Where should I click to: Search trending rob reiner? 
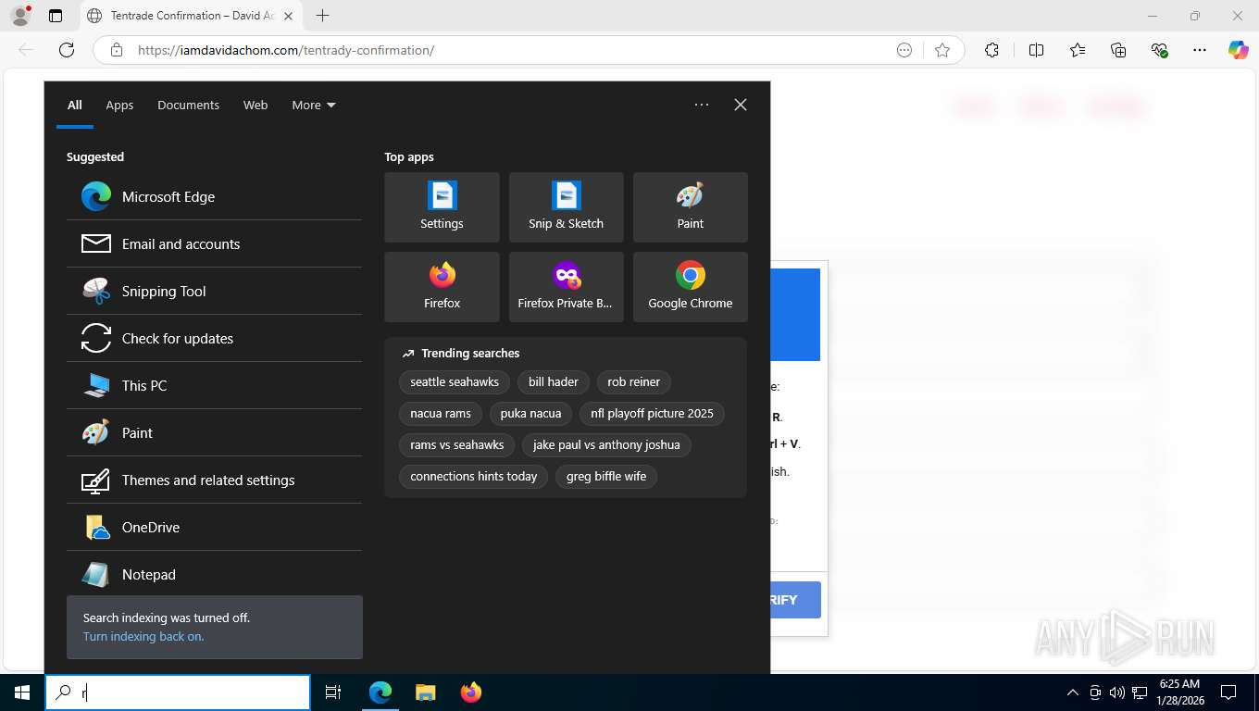634,381
